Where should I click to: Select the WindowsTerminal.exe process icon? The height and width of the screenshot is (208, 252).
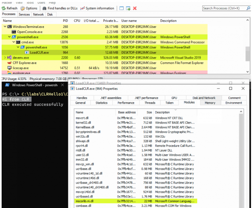[x=10, y=27]
